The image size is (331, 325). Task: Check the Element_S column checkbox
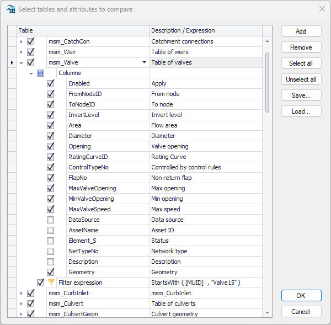[x=50, y=241]
